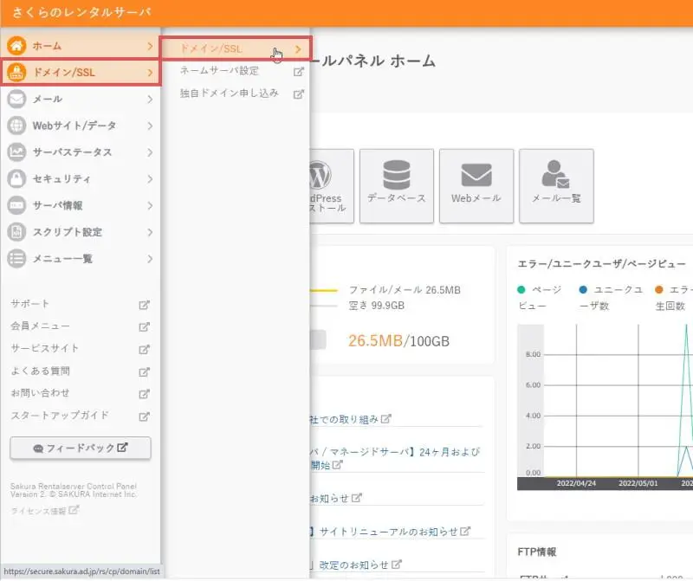Click the スクリプト設定 document icon

point(16,232)
